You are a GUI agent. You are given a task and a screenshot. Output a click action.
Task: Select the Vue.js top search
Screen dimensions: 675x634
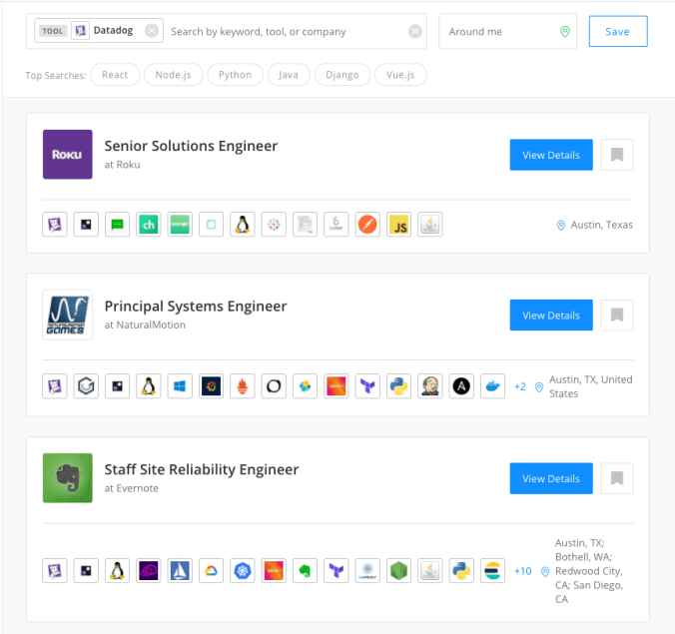(400, 75)
